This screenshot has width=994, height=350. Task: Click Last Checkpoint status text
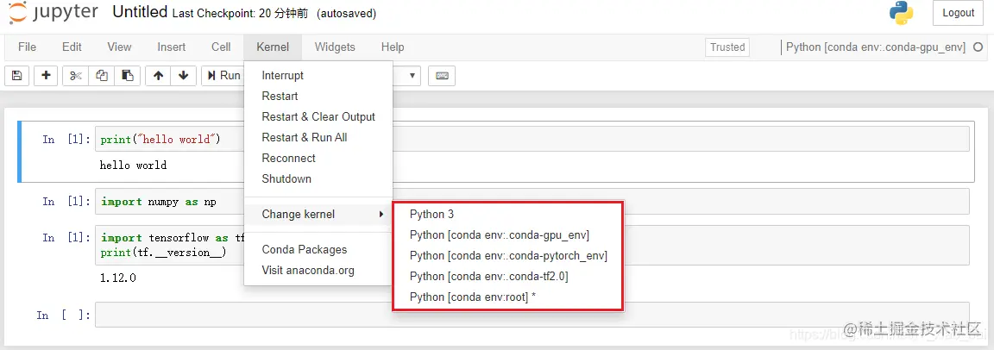(x=240, y=13)
